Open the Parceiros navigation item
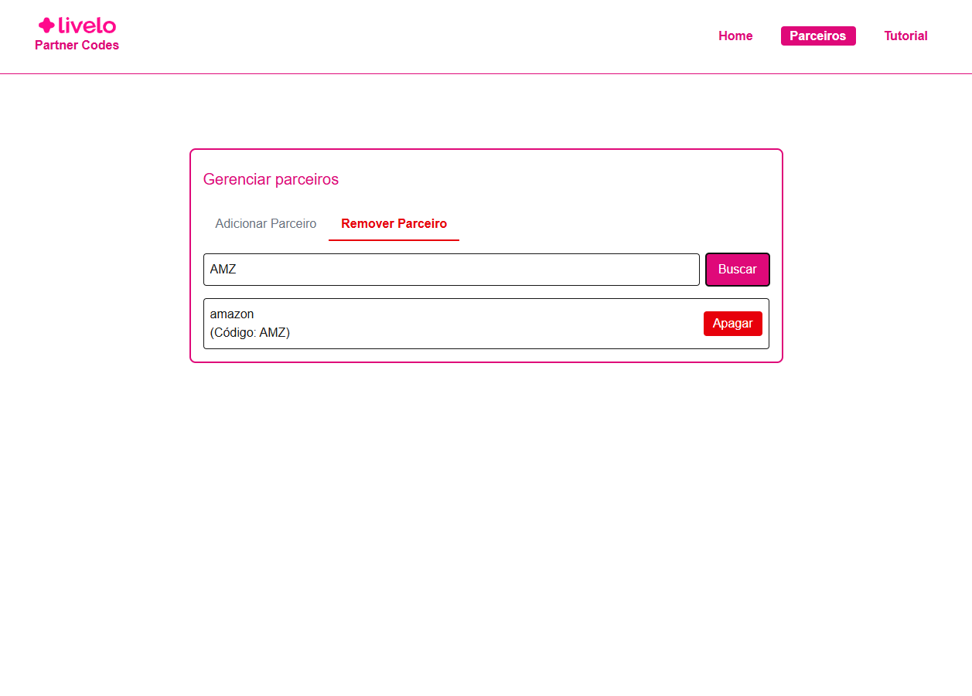Screen dimensions: 972x696 (x=818, y=36)
